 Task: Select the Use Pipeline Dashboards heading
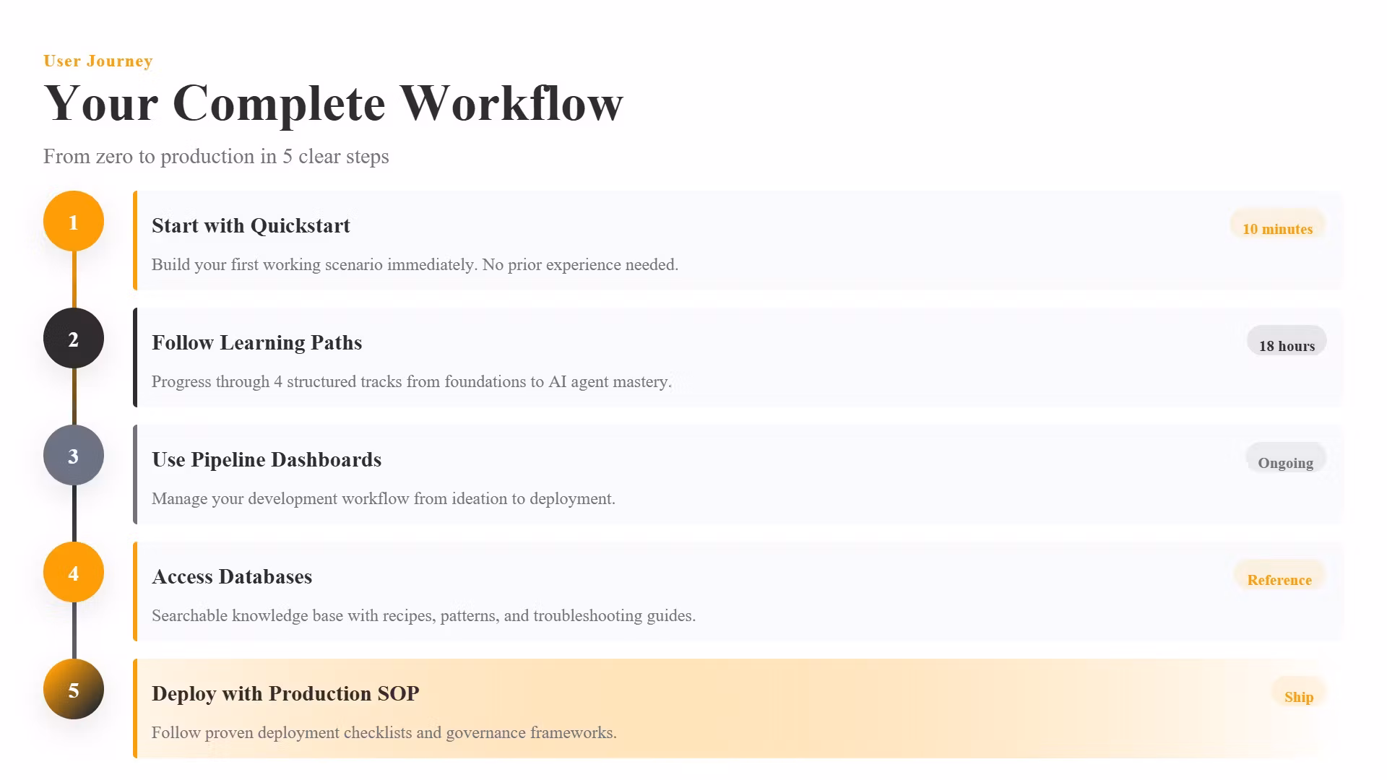[x=267, y=460]
